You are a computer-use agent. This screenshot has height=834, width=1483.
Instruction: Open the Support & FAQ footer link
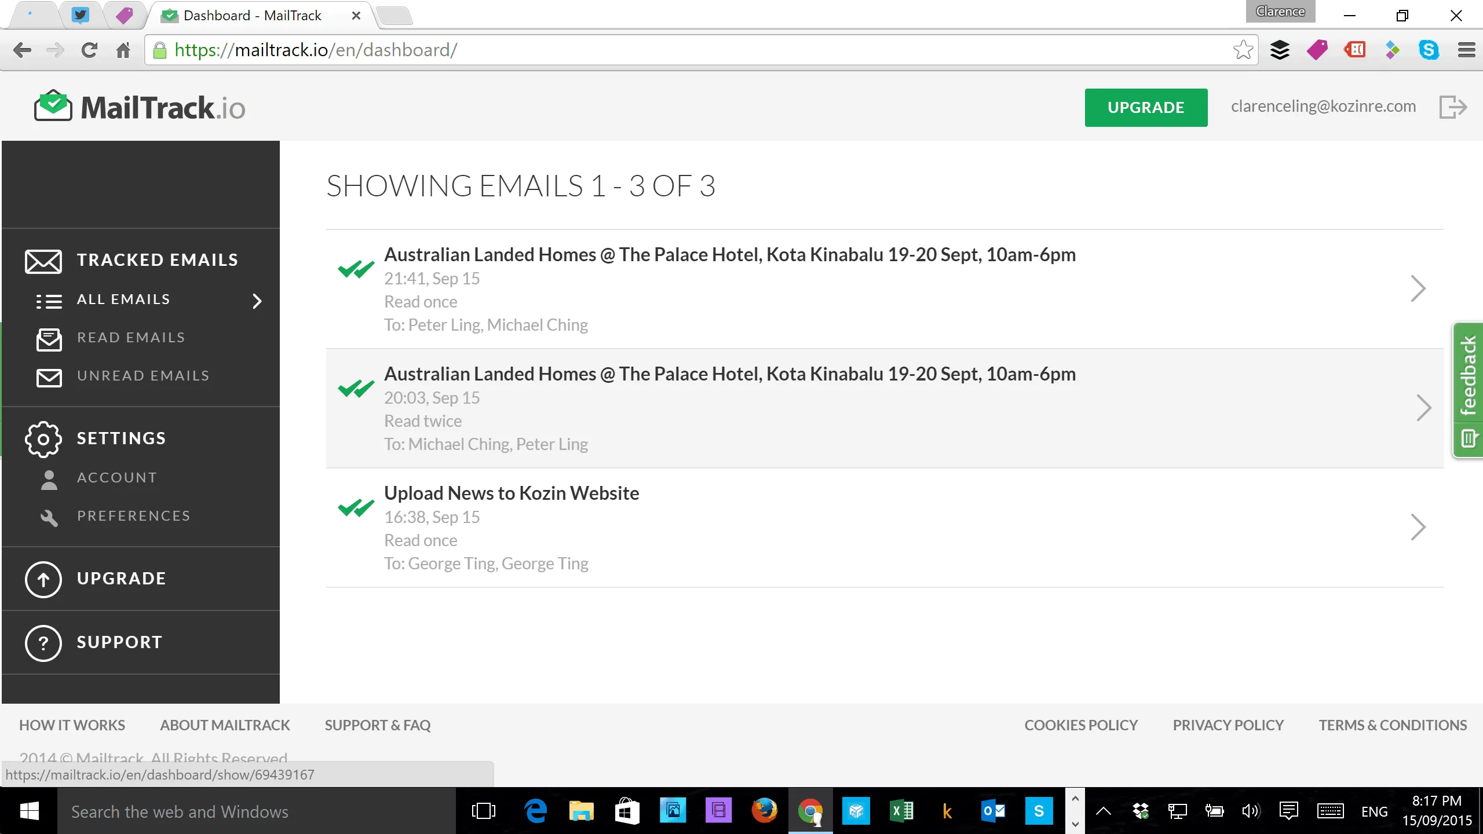pos(378,725)
